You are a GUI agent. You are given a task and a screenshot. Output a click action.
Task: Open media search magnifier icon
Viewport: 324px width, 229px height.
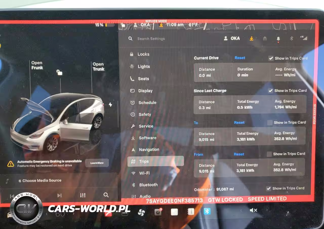tap(106, 195)
